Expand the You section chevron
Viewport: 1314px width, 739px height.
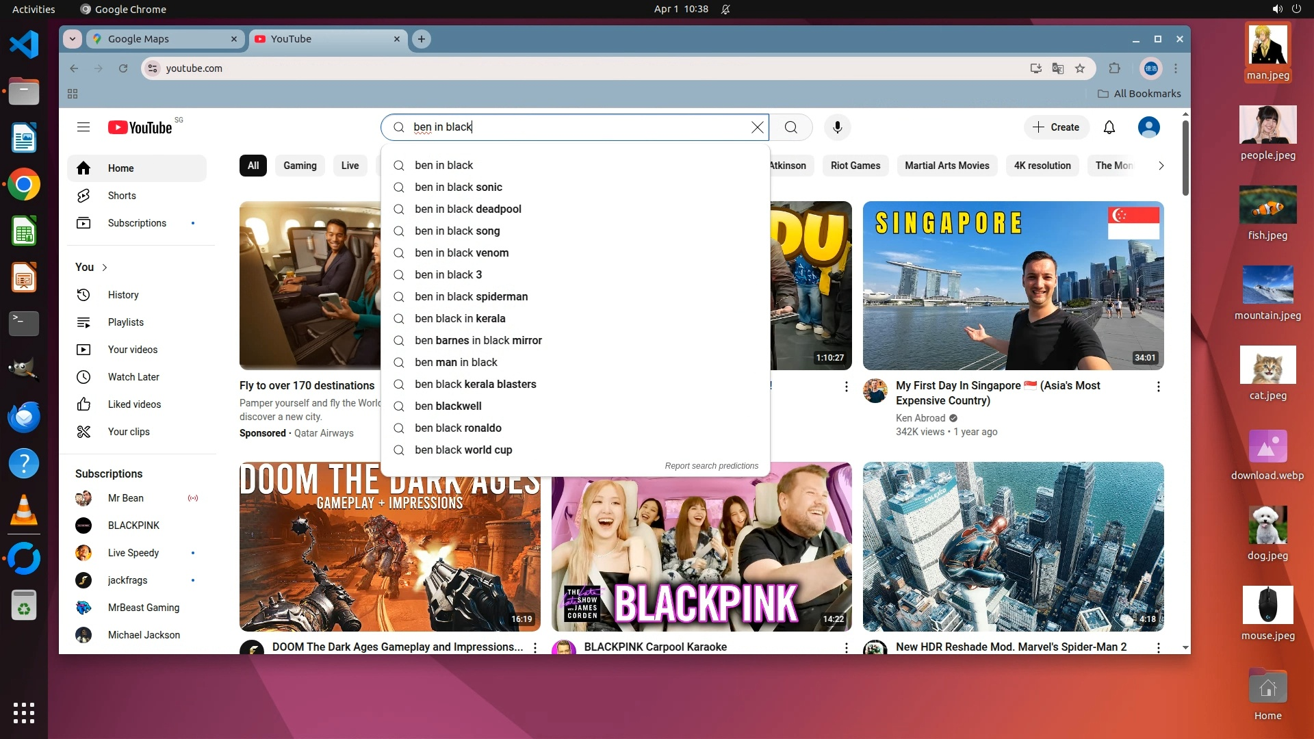[x=105, y=268]
